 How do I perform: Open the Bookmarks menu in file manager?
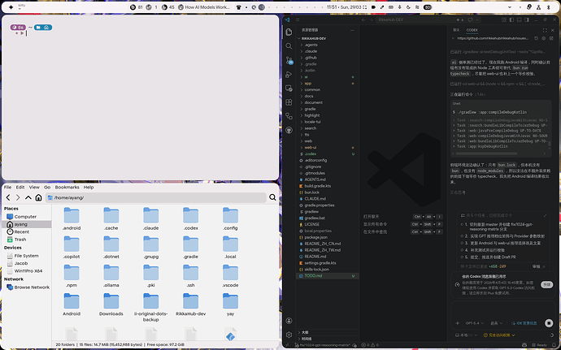[67, 187]
